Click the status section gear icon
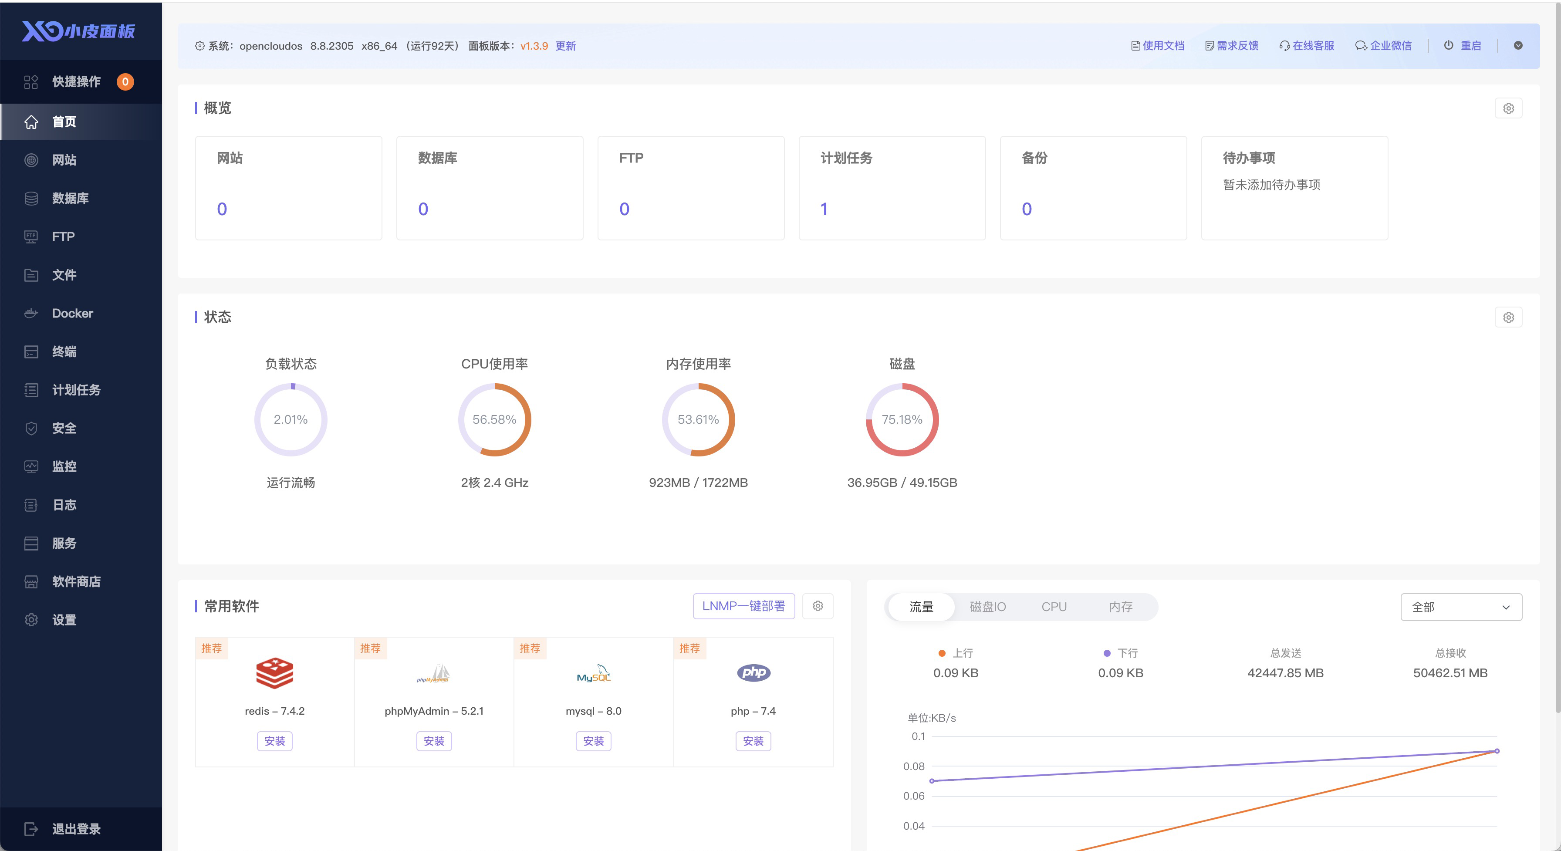The height and width of the screenshot is (851, 1561). (1508, 317)
